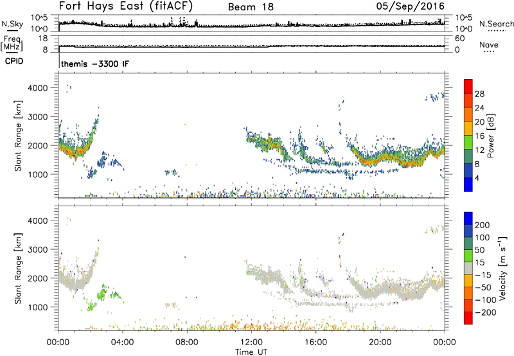Click the '08:00' time axis tick

[187, 343]
